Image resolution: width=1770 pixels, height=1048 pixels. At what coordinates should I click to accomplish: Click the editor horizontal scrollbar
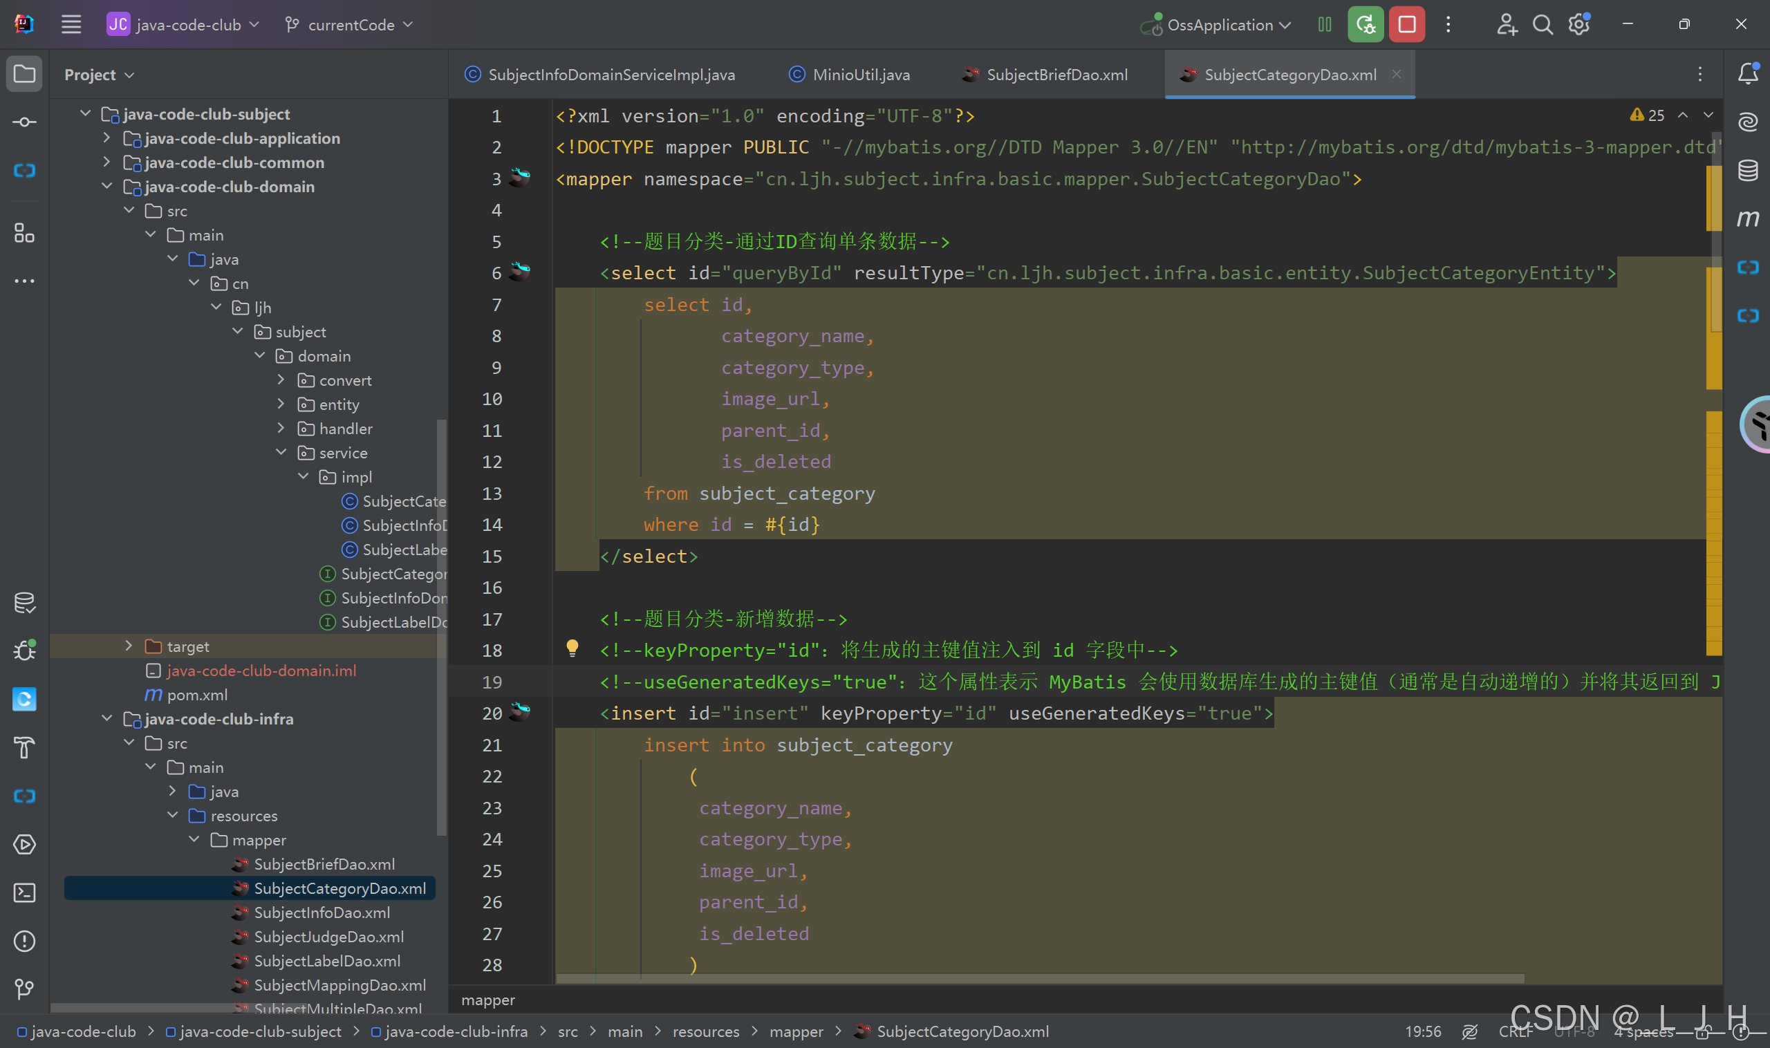point(1038,980)
